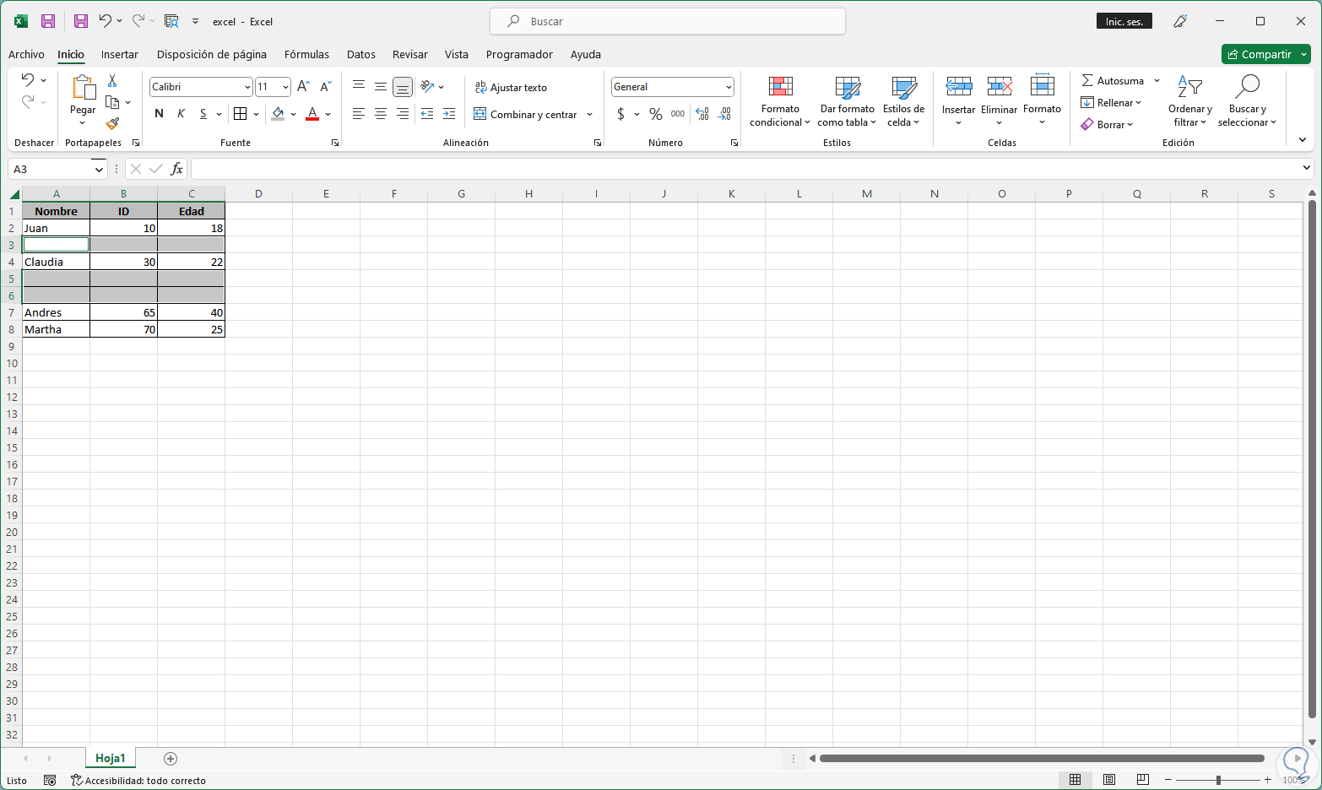Viewport: 1322px width, 790px height.
Task: Open the Calibri font name dropdown
Action: (247, 87)
